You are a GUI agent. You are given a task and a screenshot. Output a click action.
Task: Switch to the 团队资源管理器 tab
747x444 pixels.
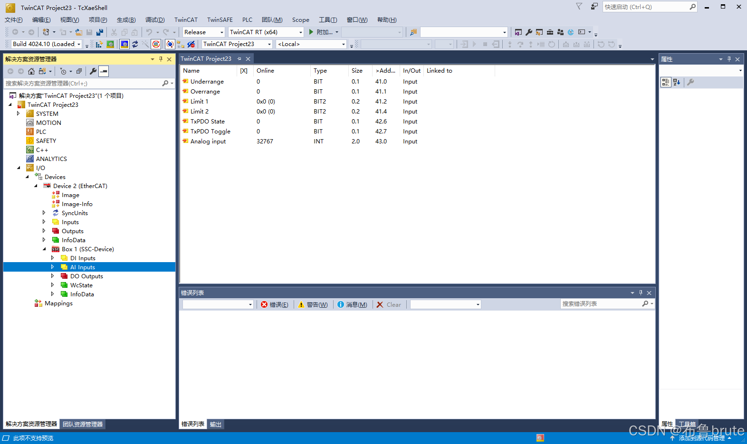pyautogui.click(x=83, y=425)
